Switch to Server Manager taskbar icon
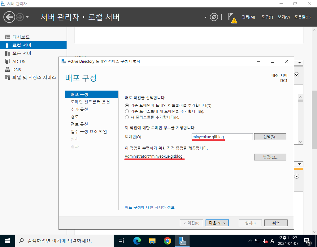 click(x=183, y=241)
